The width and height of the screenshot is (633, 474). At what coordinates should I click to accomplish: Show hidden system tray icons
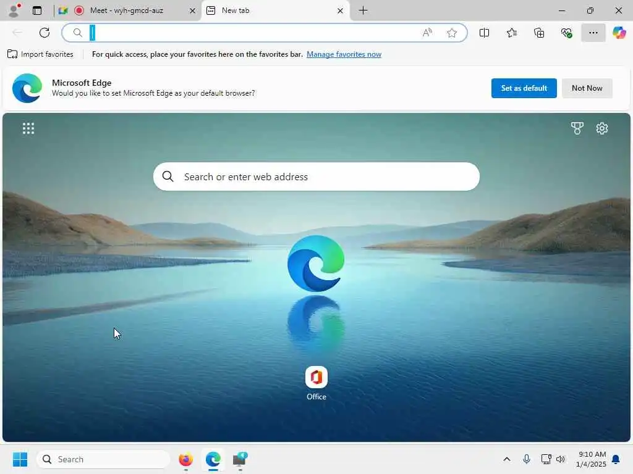coord(507,459)
